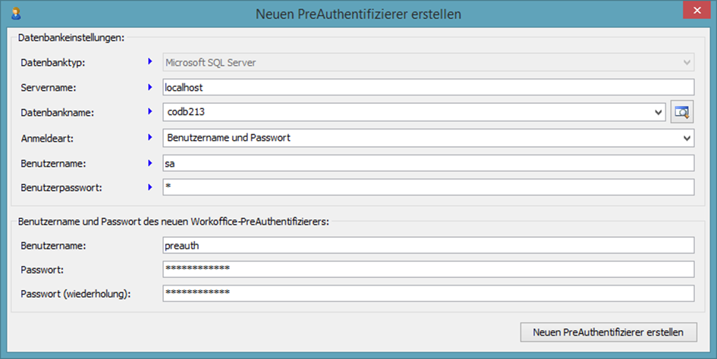Click blue arrow beside database Benutzername
Viewport: 717px width, 359px height.
click(150, 163)
